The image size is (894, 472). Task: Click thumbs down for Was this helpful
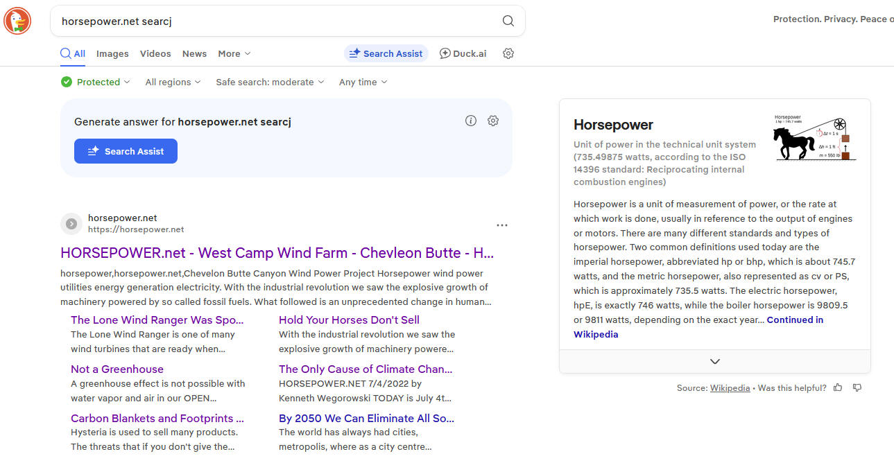coord(857,387)
